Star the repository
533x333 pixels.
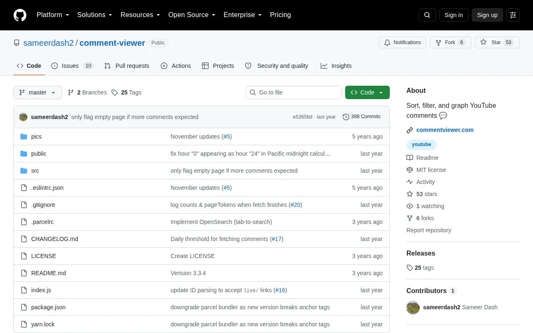[497, 42]
